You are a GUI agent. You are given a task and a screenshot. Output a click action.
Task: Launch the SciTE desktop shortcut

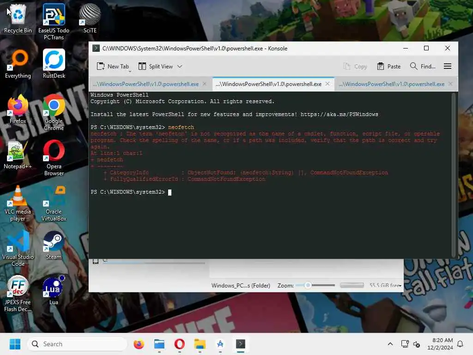click(x=90, y=18)
